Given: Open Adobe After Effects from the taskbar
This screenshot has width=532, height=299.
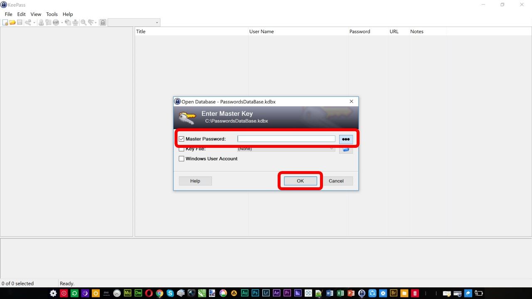Looking at the screenshot, I should pyautogui.click(x=276, y=293).
